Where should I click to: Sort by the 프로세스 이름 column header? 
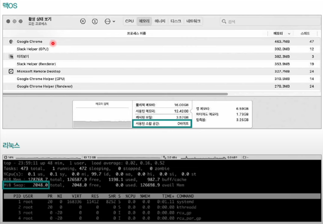[x=136, y=33]
